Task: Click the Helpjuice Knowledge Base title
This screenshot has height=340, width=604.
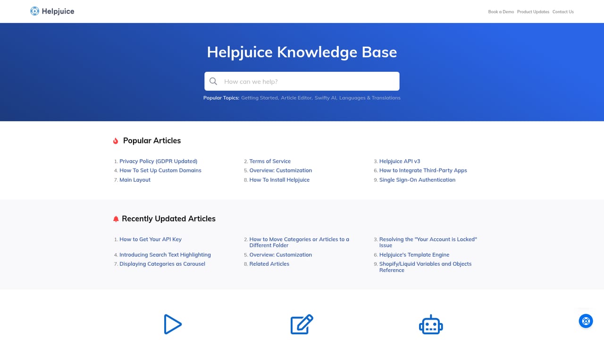Action: pos(302,52)
